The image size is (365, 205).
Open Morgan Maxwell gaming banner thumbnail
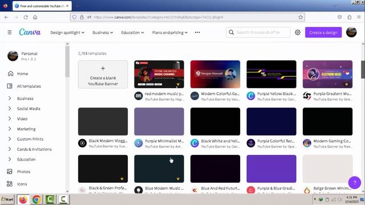point(215,75)
